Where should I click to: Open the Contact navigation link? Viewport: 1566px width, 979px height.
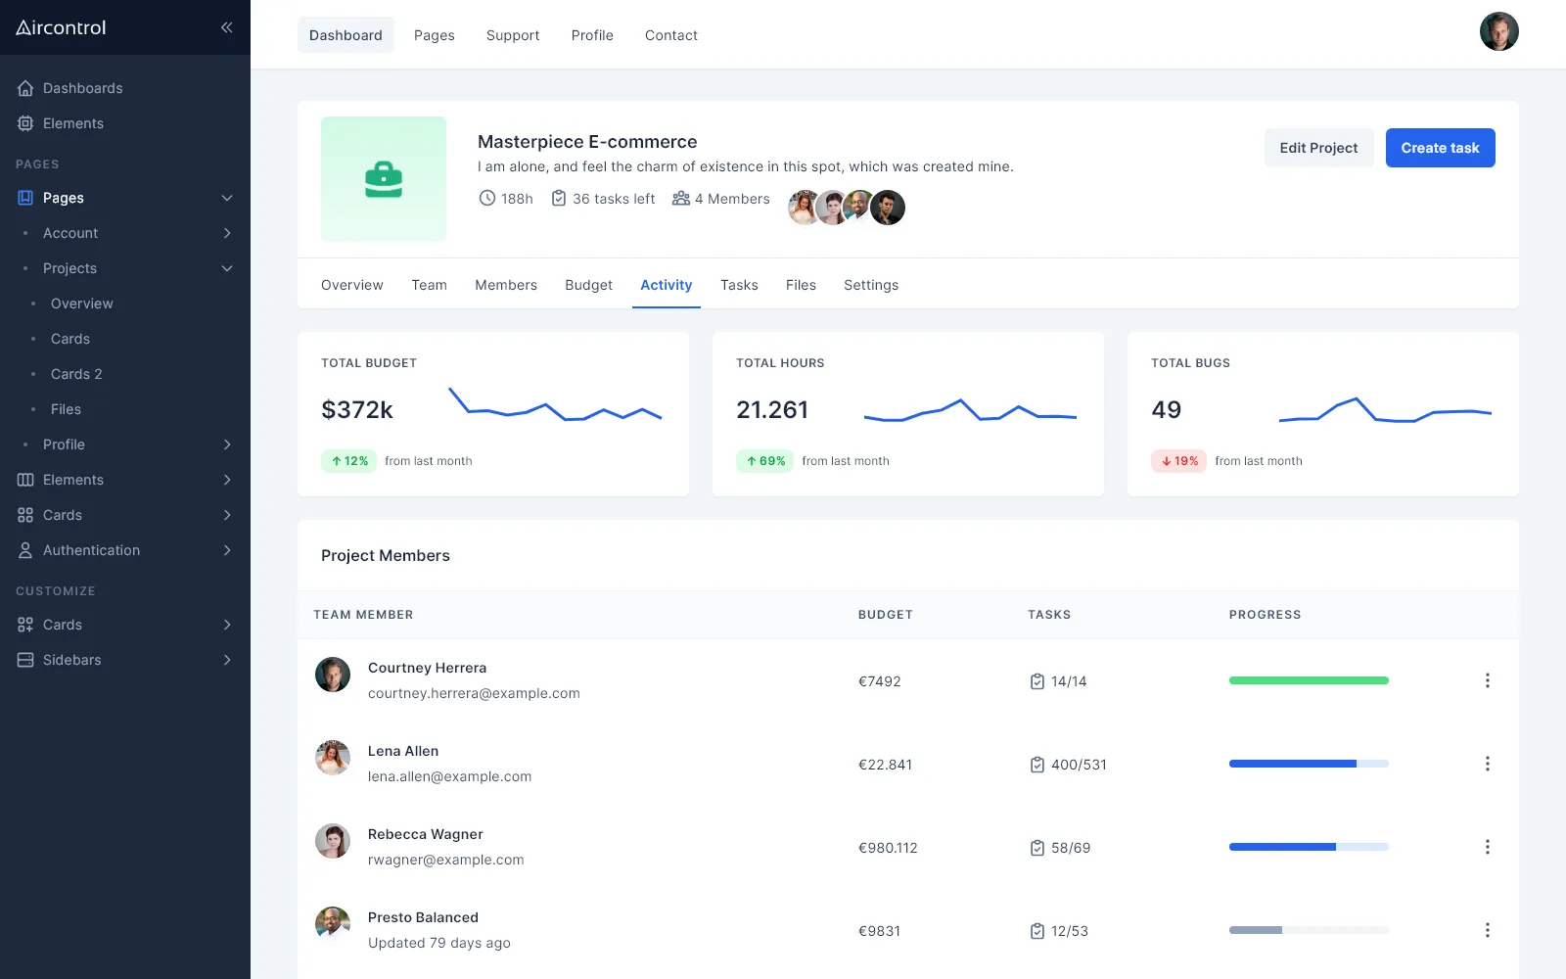pyautogui.click(x=671, y=35)
